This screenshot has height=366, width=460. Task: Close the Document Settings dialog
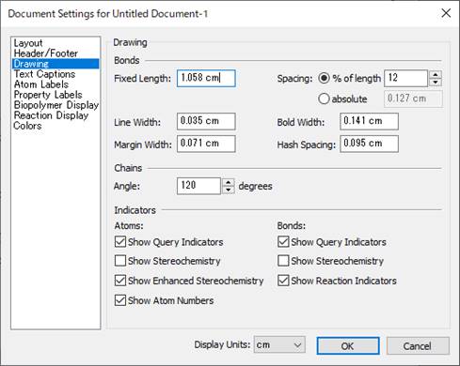pos(446,13)
